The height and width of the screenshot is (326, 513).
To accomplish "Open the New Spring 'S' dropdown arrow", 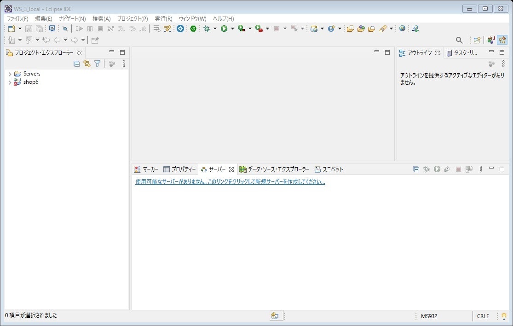I will (x=340, y=29).
